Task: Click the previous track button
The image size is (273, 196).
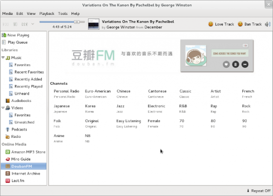Action: [6, 24]
